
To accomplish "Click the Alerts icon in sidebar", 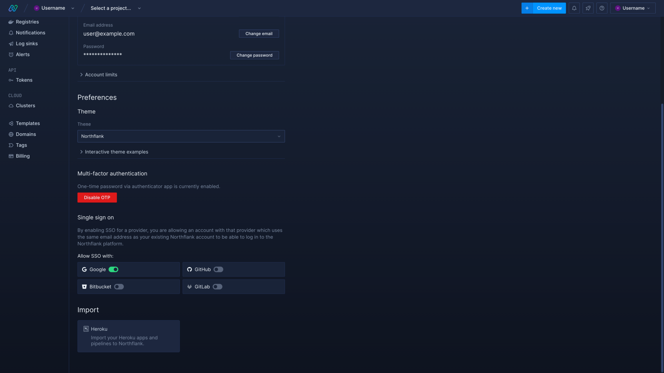I will [x=11, y=55].
